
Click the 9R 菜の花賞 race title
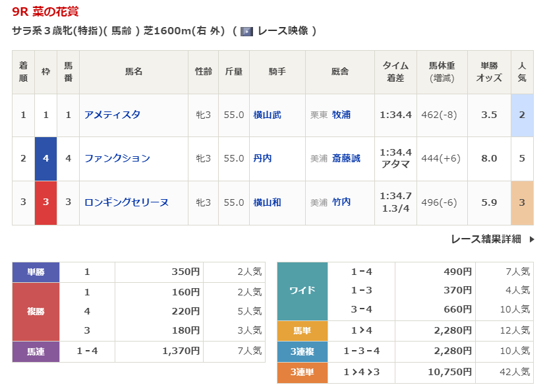(x=45, y=12)
